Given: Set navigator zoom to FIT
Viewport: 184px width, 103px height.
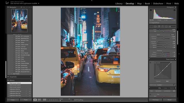Looking at the screenshot, I should coord(21,7).
